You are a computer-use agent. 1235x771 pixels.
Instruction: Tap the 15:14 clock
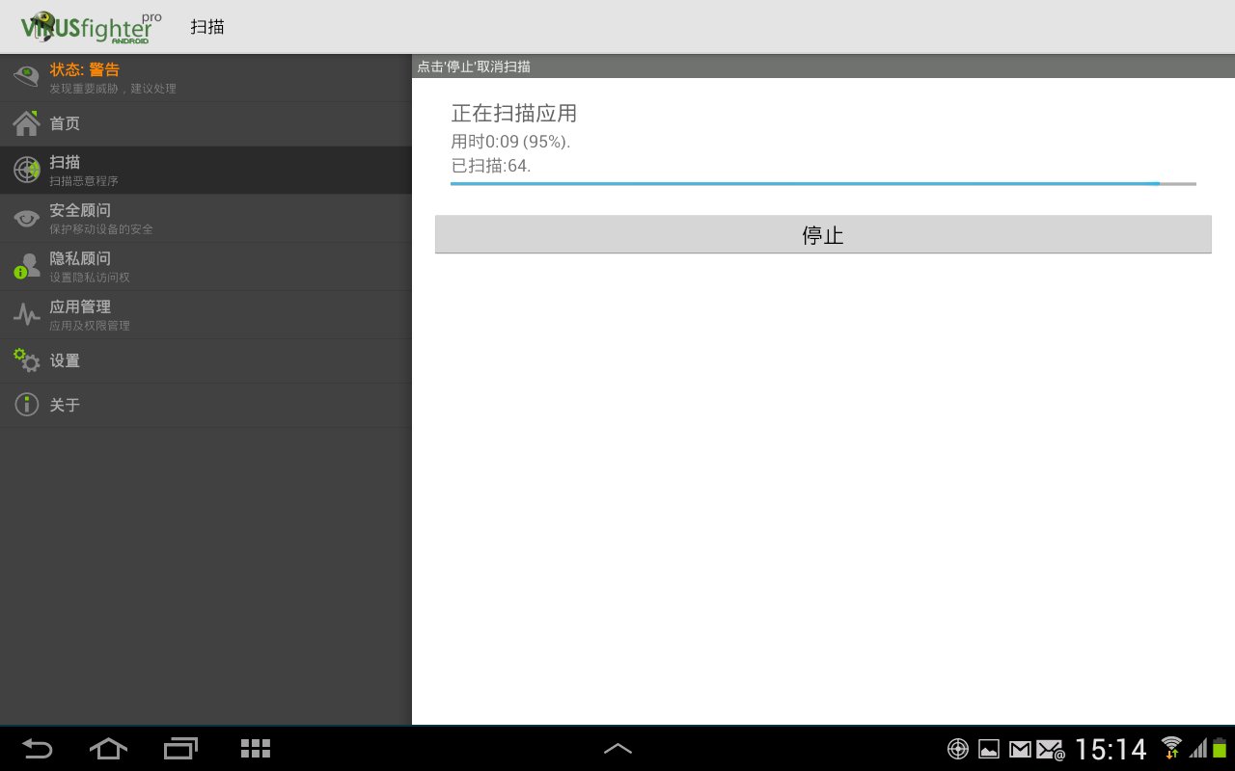pyautogui.click(x=1111, y=749)
